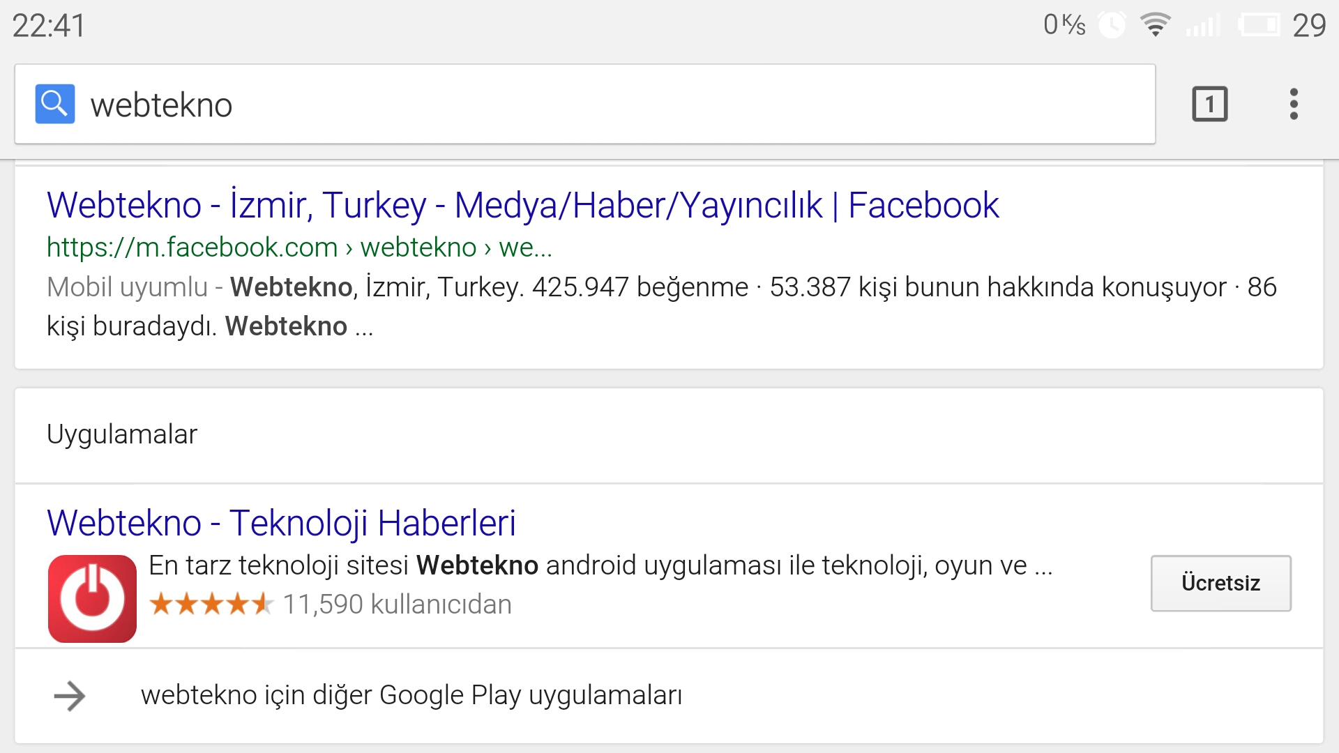Open the Webtekno Facebook page result title
1339x753 pixels.
pyautogui.click(x=523, y=206)
